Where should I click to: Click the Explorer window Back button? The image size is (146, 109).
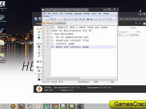[36, 19]
